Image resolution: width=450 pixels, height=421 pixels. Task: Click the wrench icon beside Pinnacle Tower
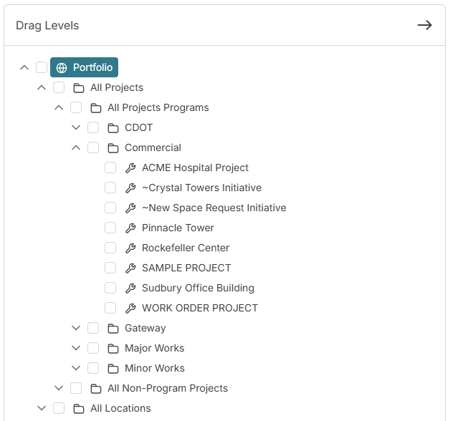click(130, 228)
